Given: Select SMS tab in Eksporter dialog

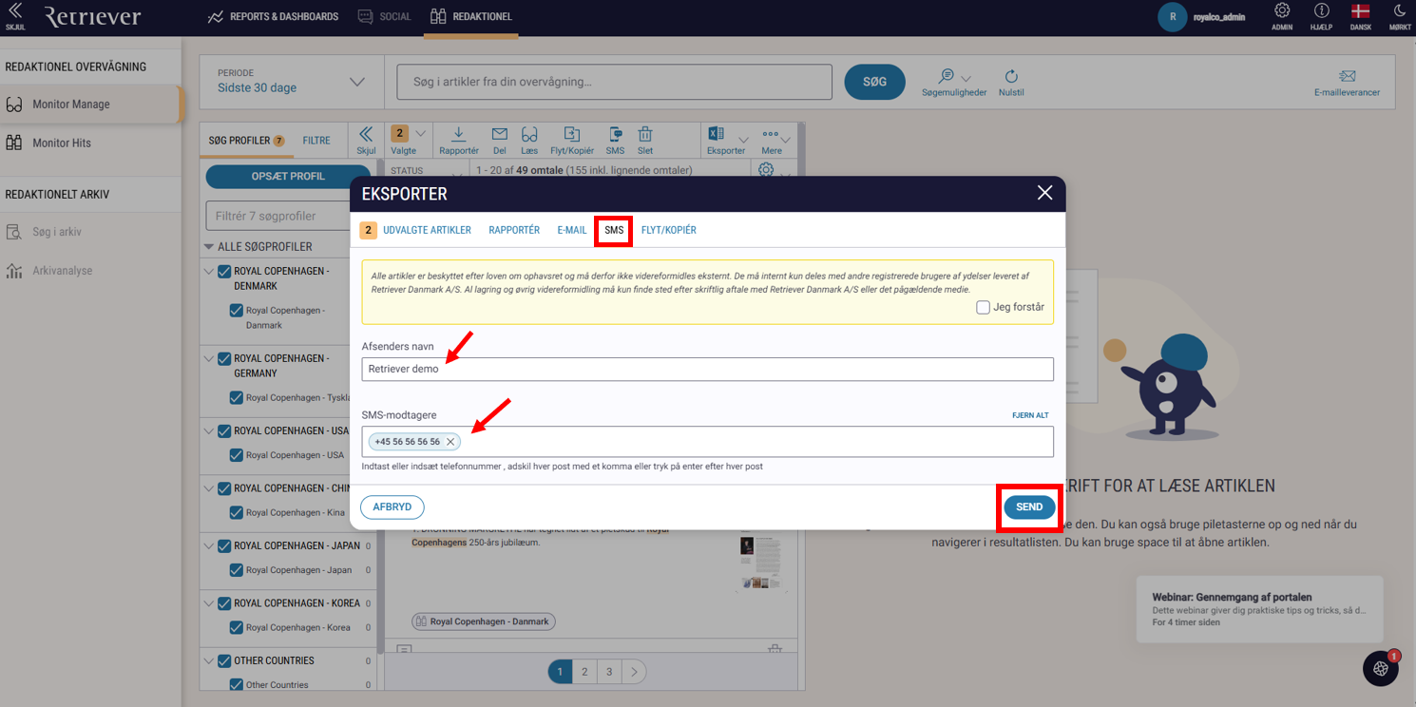Looking at the screenshot, I should (x=614, y=231).
